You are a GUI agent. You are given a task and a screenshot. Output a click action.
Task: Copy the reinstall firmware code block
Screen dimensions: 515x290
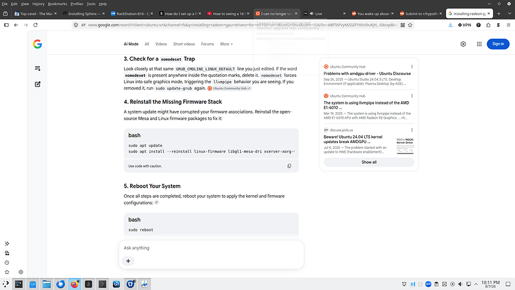click(289, 166)
